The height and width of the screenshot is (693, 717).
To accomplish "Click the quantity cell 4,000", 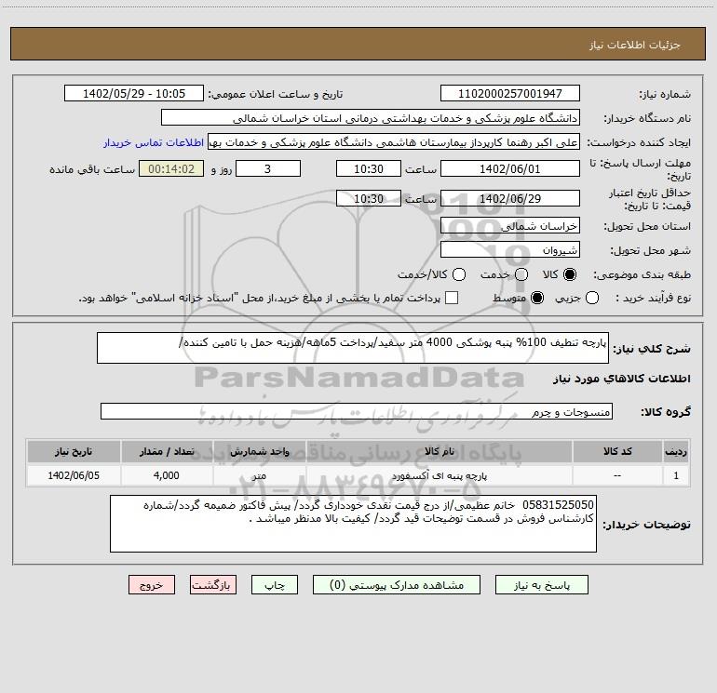I will pyautogui.click(x=167, y=476).
